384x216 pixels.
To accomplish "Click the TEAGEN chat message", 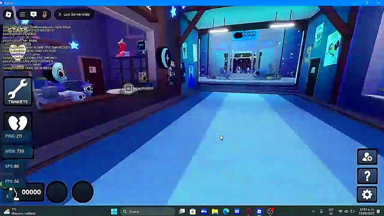I will (19, 34).
